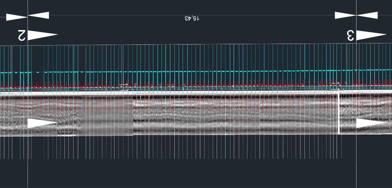Select dimension arrowhead right of section 3 line
This screenshot has width=392, height=188.
tap(367, 15)
